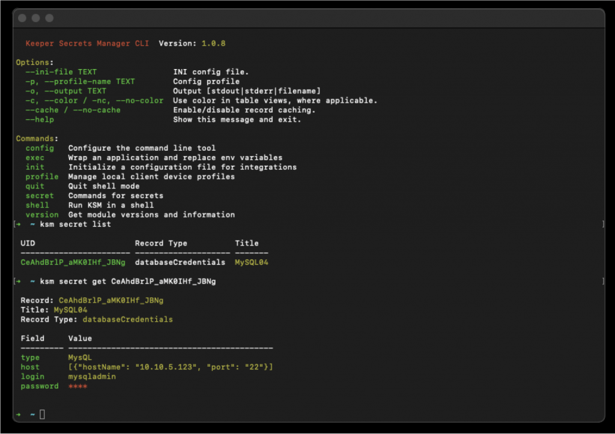Select the config command entry

40,148
